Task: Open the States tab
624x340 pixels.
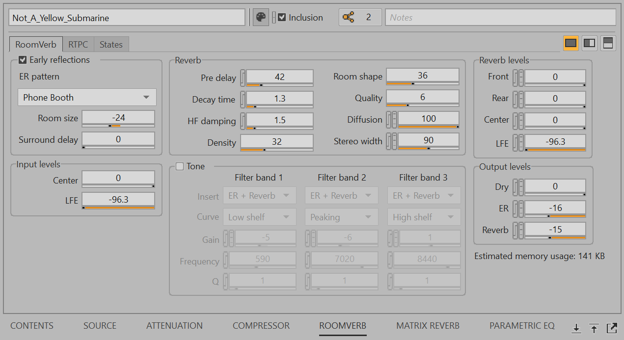Action: (111, 45)
